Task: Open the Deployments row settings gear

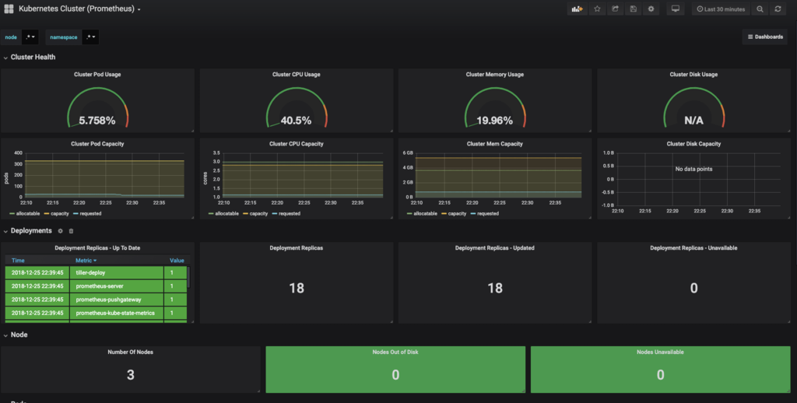Action: pyautogui.click(x=60, y=231)
